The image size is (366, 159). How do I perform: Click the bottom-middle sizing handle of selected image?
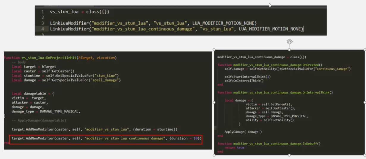[290, 155]
